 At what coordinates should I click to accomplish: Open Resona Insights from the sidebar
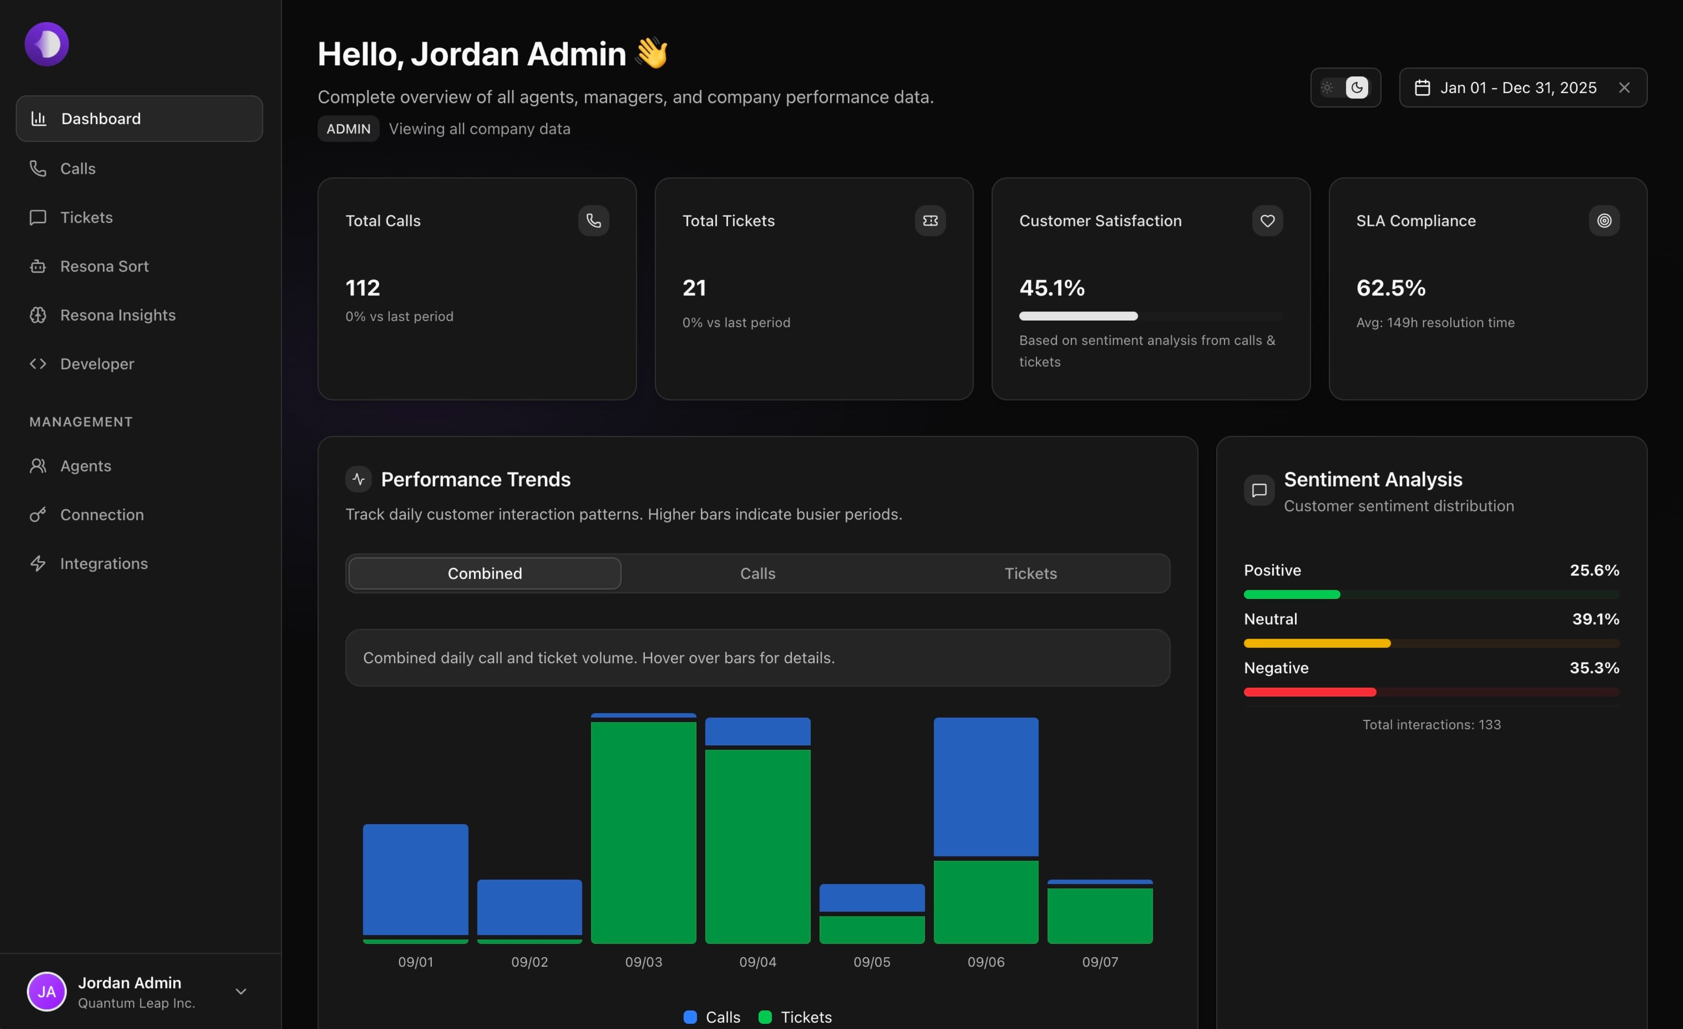click(x=117, y=315)
